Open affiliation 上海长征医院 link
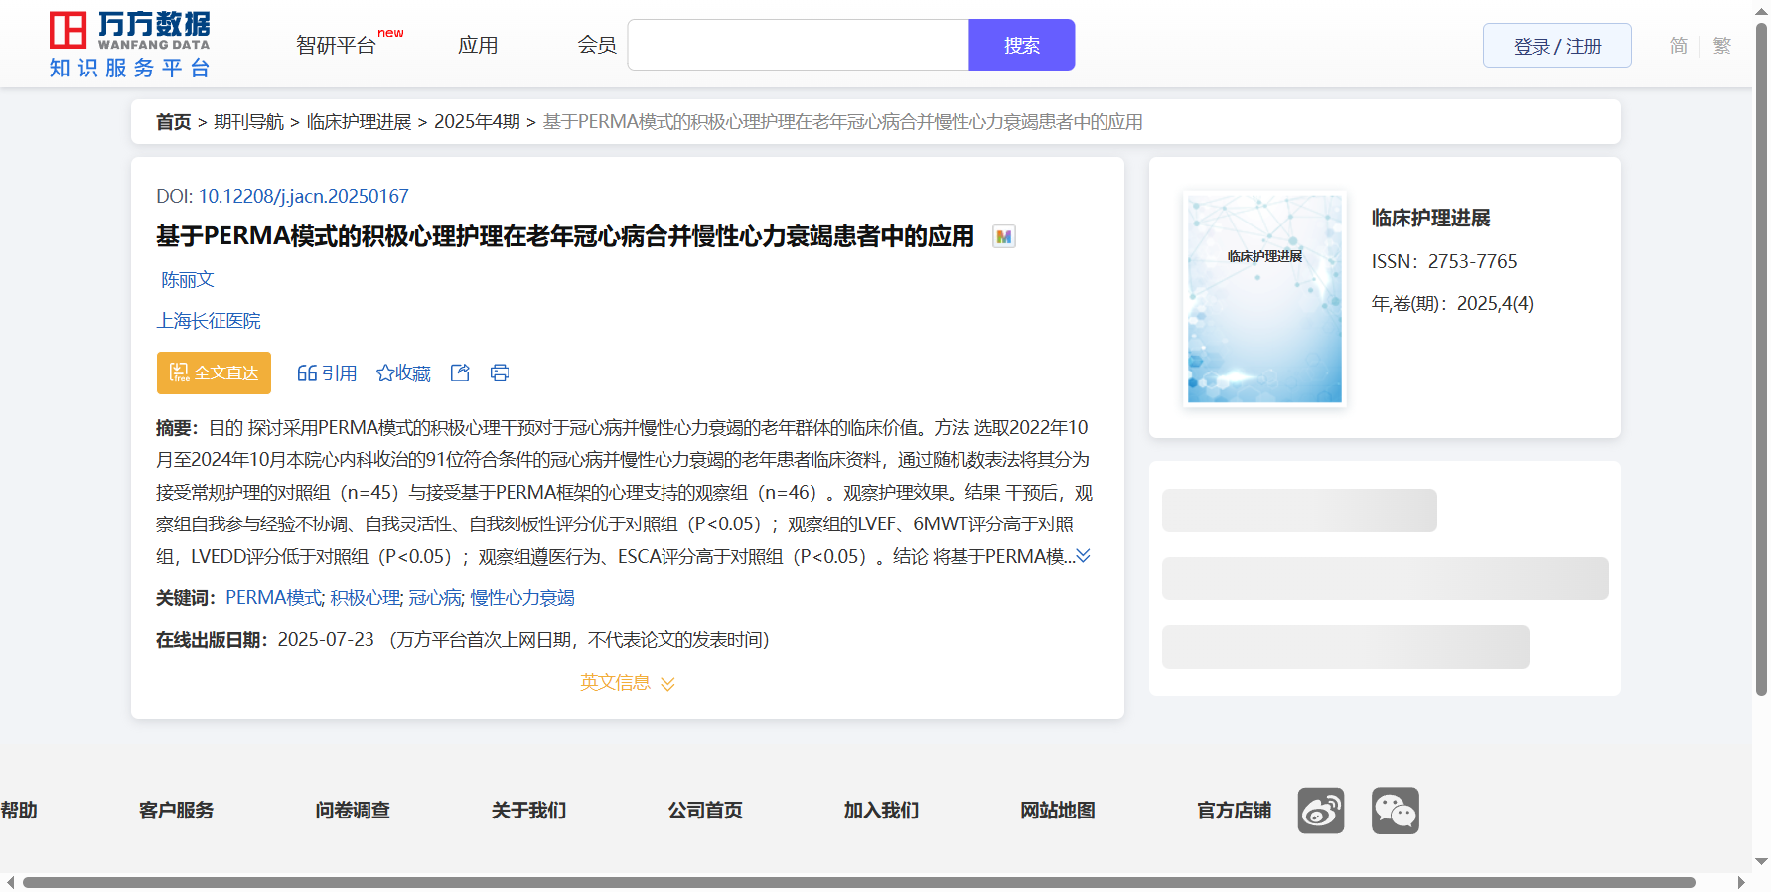This screenshot has width=1771, height=892. 209,321
